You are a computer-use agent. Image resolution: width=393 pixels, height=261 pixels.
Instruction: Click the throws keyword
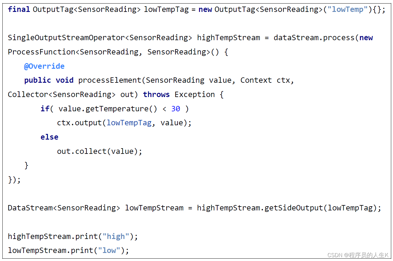point(156,95)
